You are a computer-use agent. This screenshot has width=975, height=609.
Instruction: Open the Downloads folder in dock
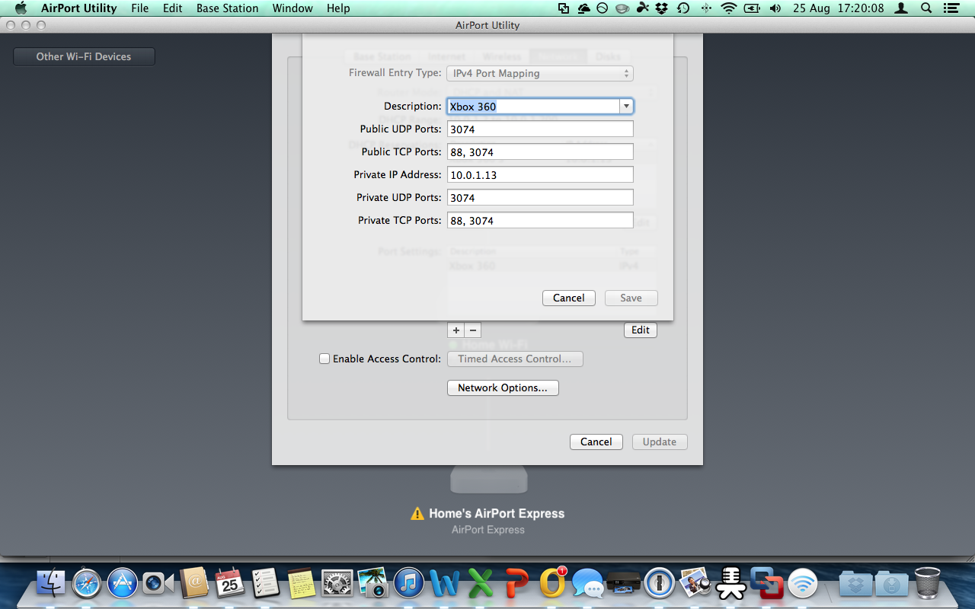tap(890, 583)
